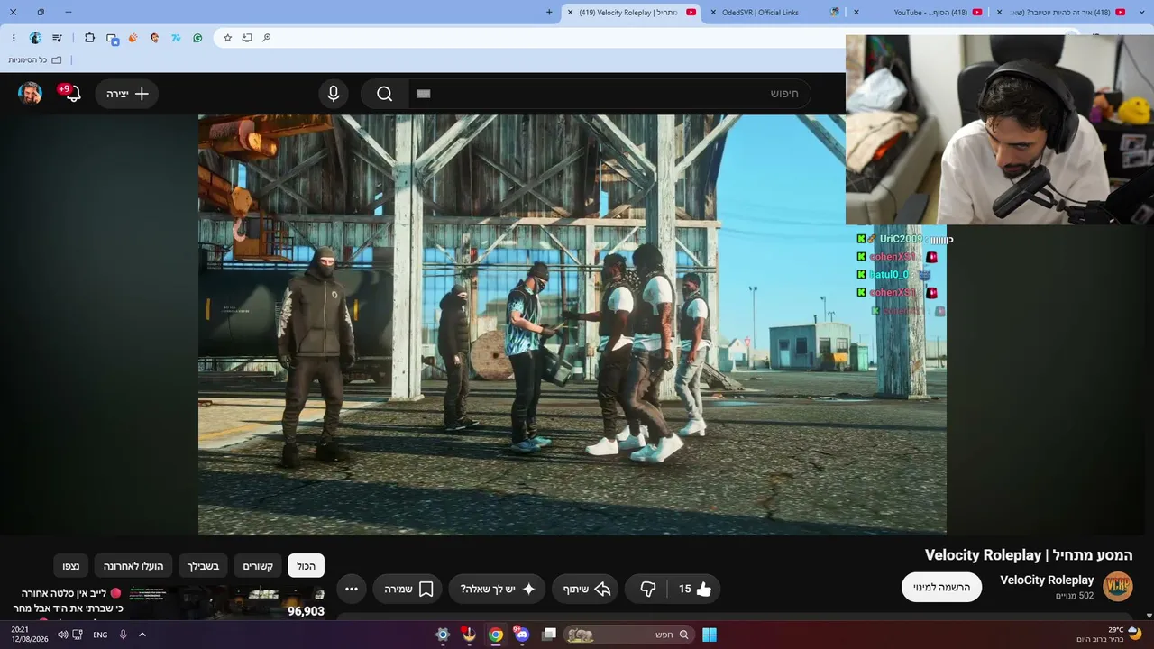This screenshot has width=1154, height=649.
Task: Open Google Chrome from the taskbar
Action: click(x=496, y=635)
